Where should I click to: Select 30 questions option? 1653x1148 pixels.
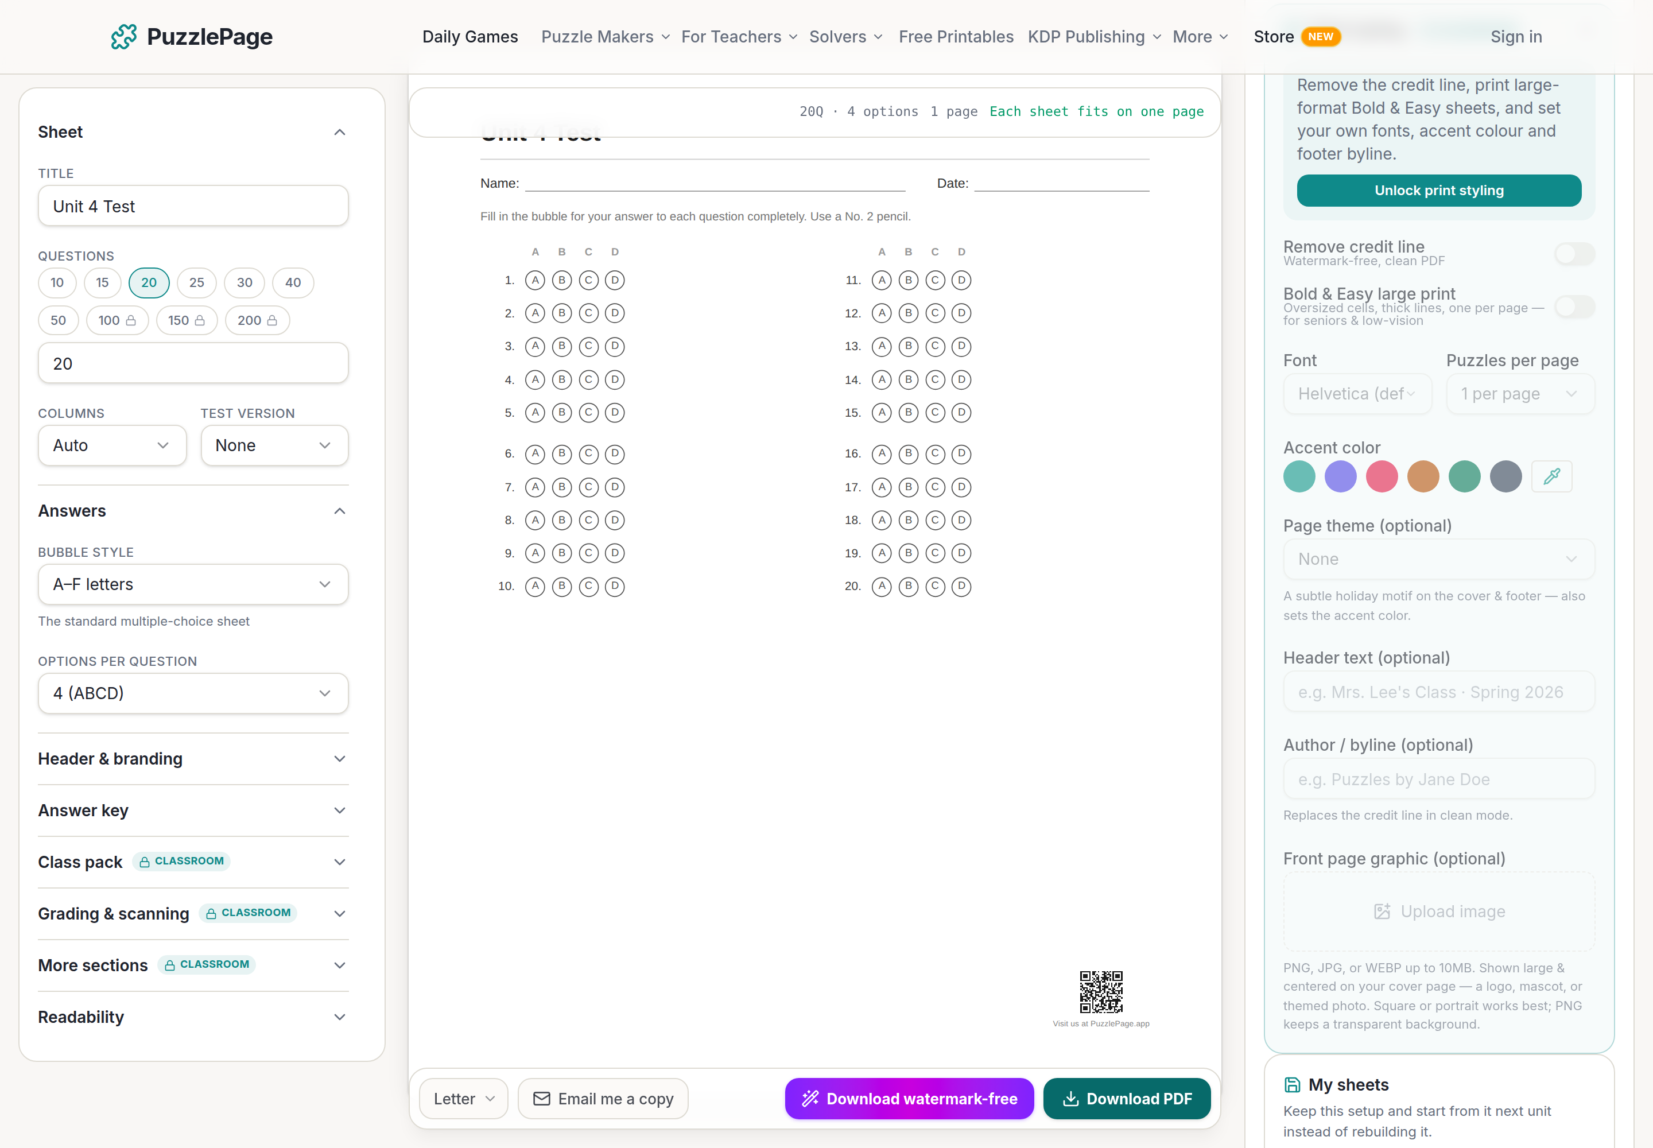245,282
